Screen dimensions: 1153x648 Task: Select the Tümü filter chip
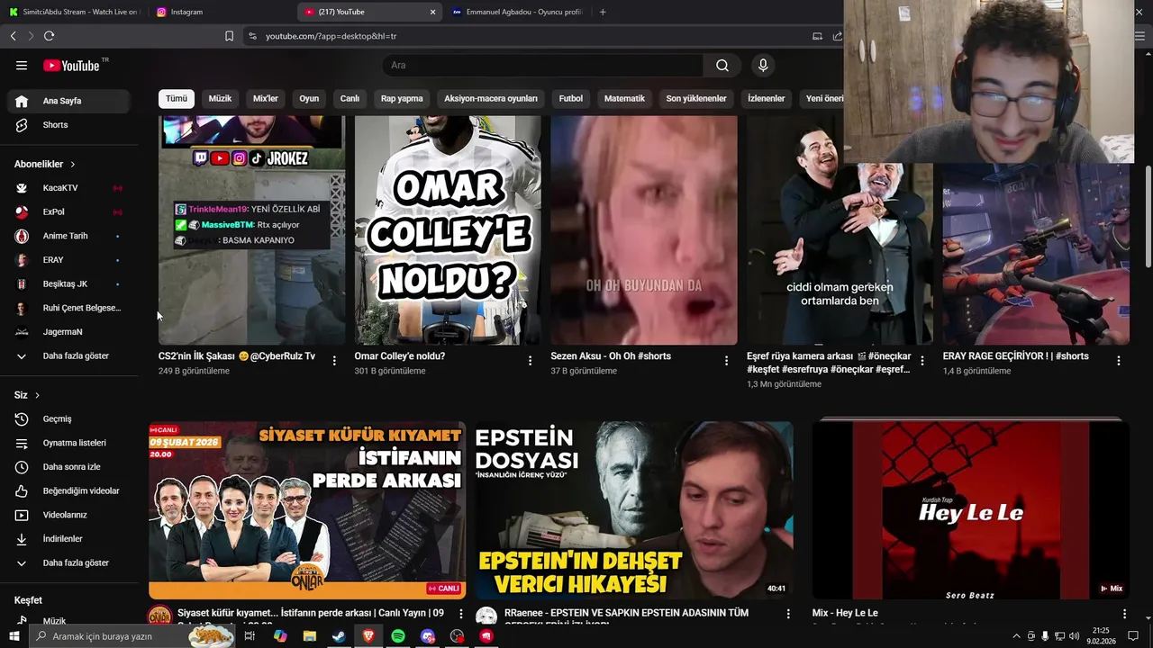tap(177, 98)
